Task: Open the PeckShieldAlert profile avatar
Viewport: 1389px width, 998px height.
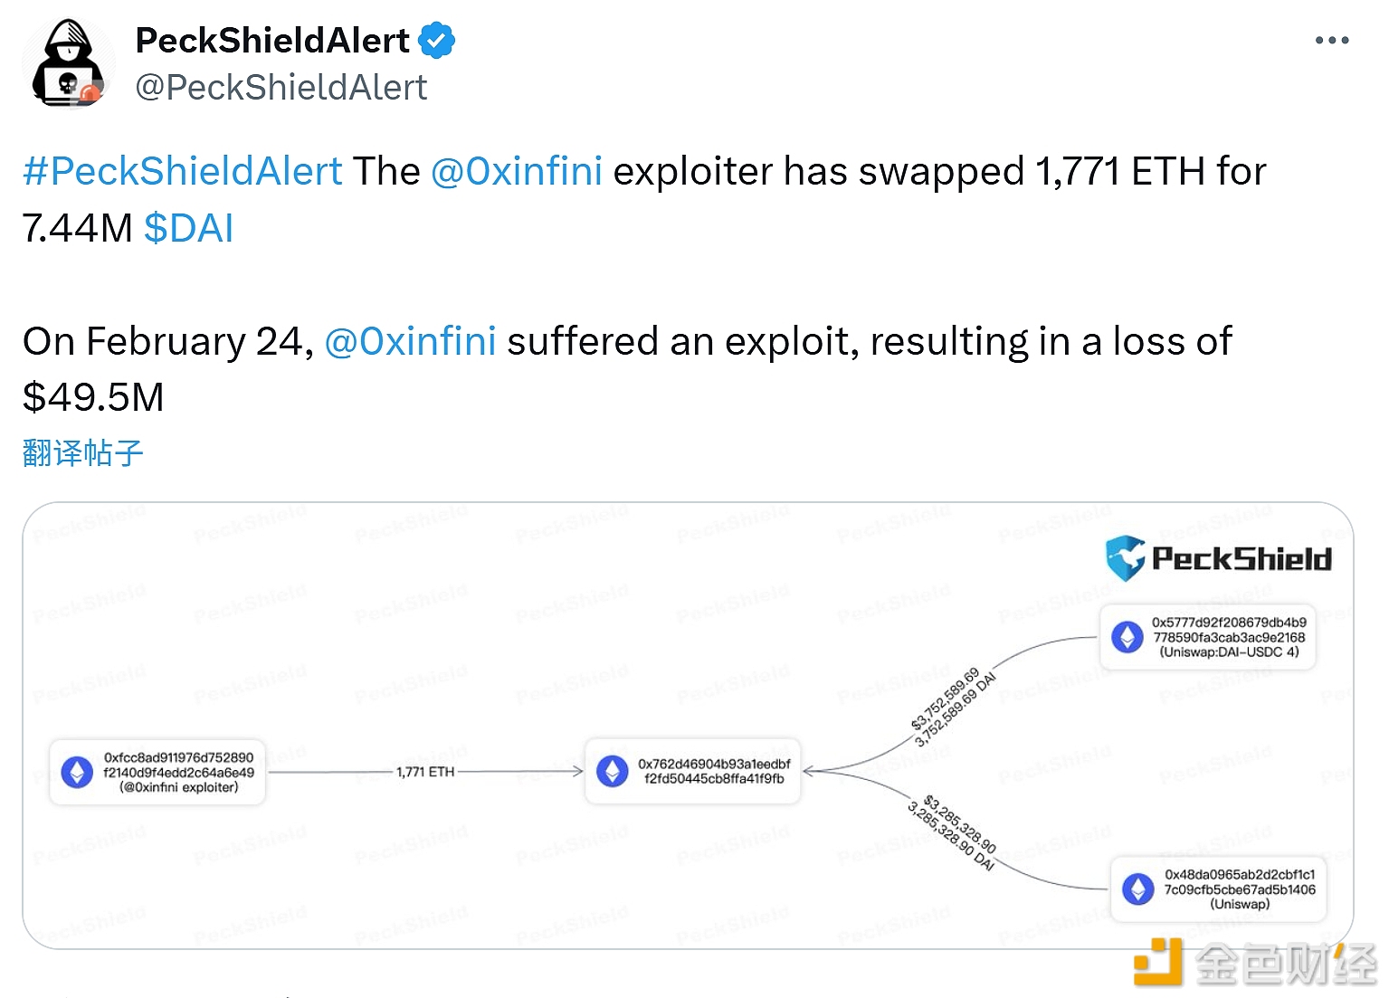Action: coord(68,63)
